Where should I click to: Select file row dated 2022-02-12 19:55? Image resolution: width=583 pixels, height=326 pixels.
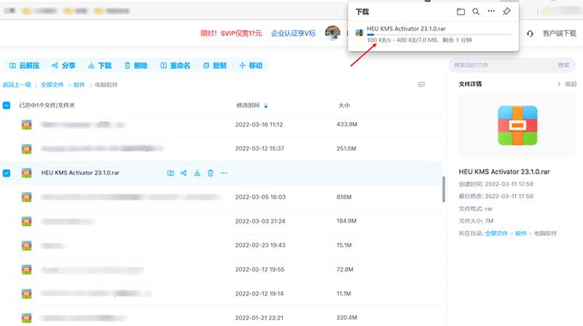tap(222, 269)
